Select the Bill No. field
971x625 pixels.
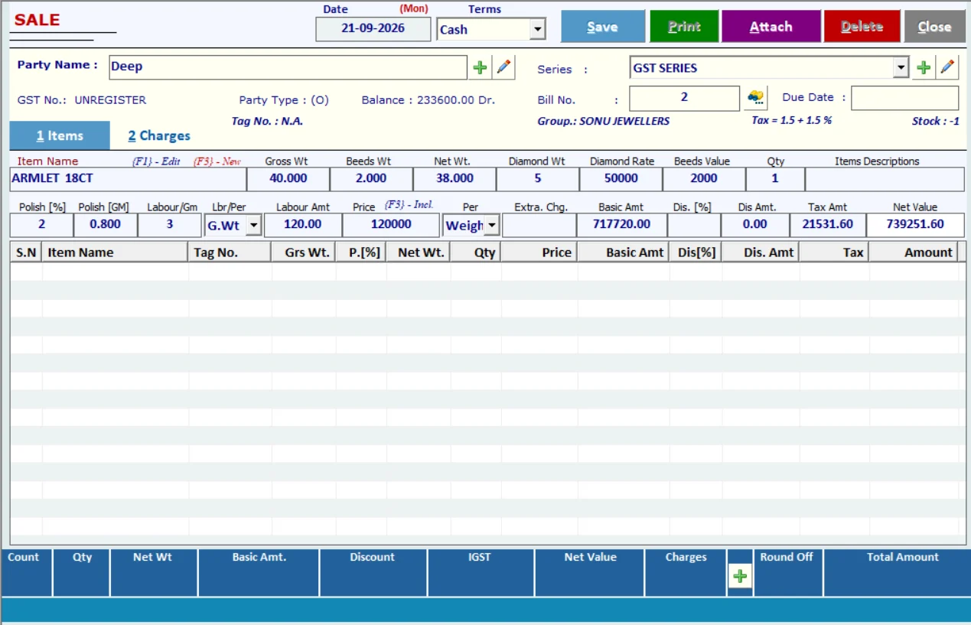(684, 98)
